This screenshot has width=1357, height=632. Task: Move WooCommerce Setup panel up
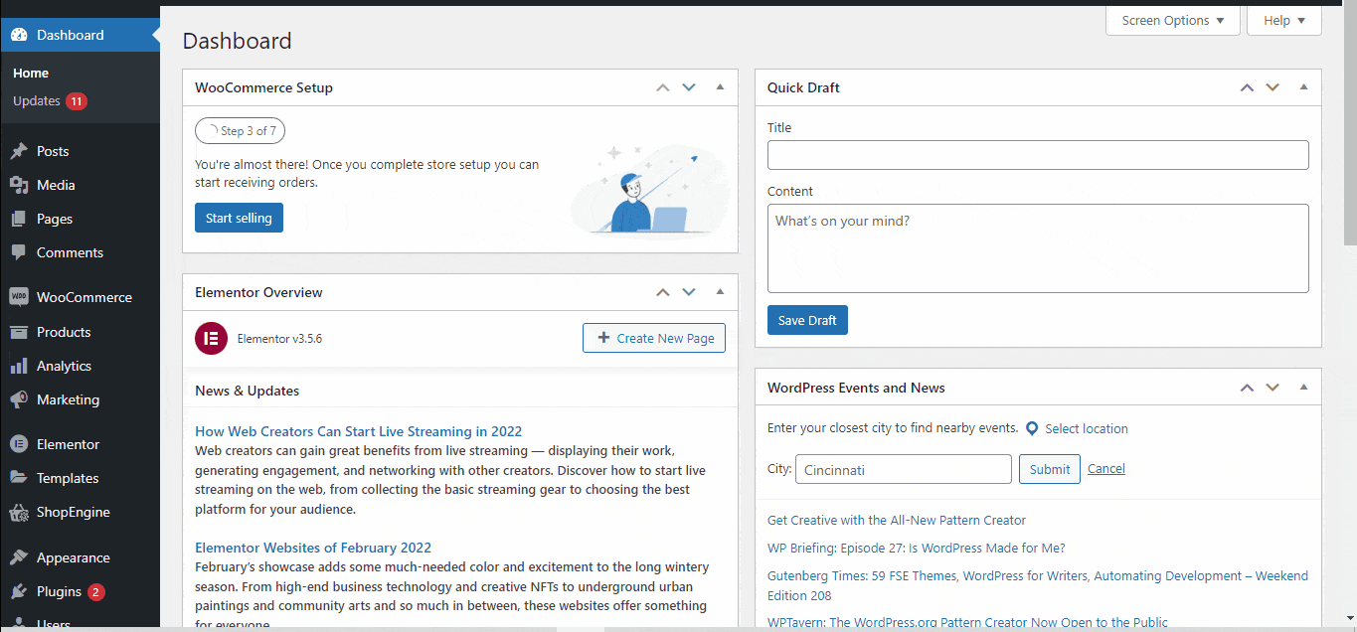[x=663, y=87]
